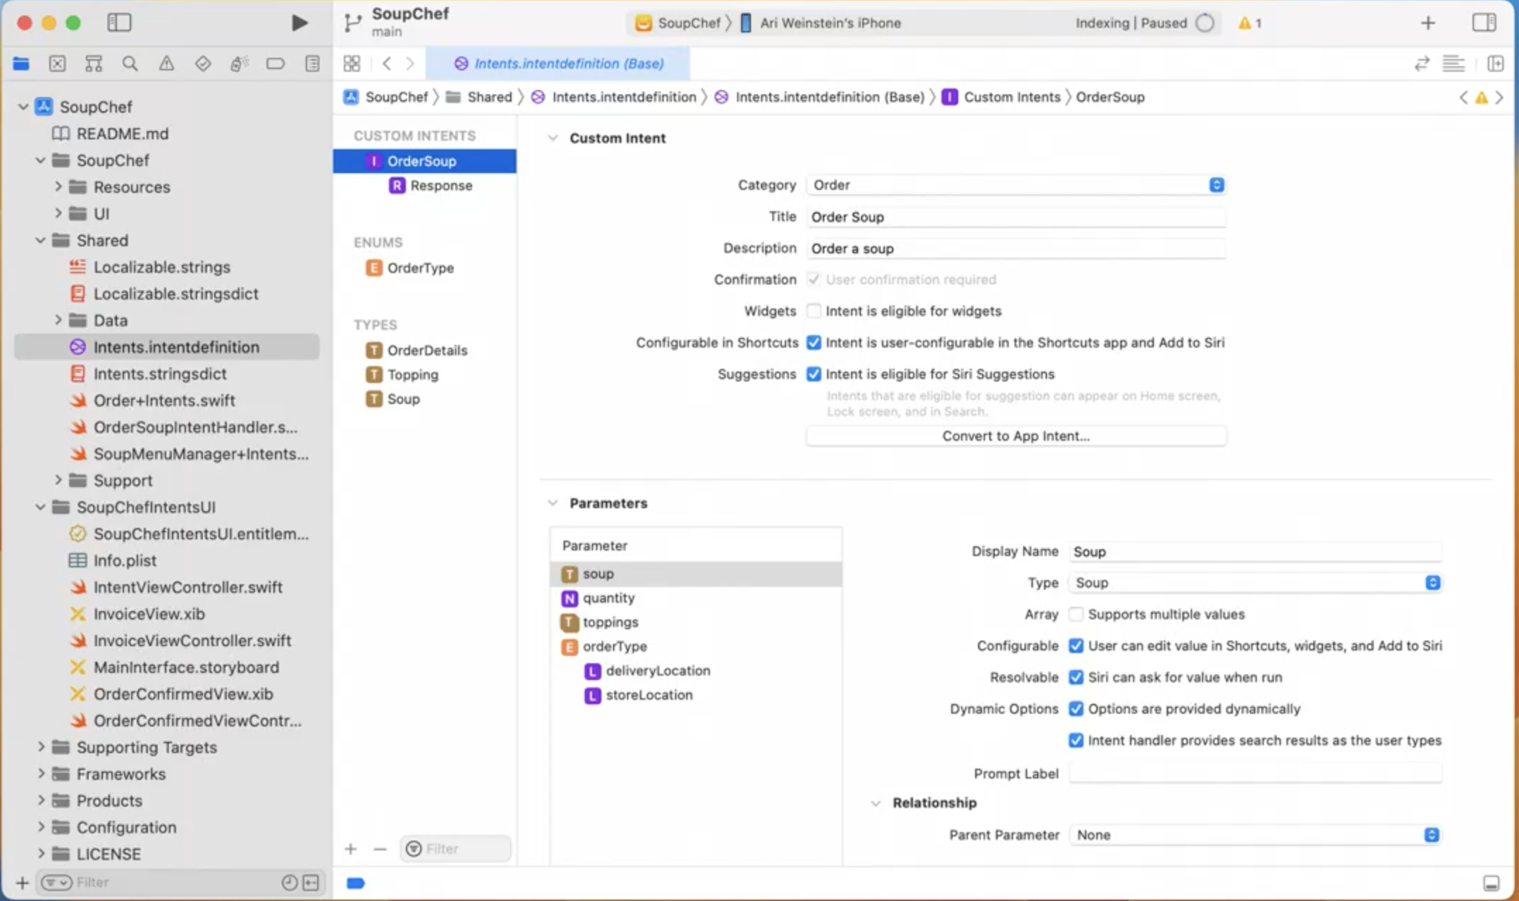This screenshot has width=1519, height=901.
Task: Collapse the Custom Intent section
Action: coord(553,138)
